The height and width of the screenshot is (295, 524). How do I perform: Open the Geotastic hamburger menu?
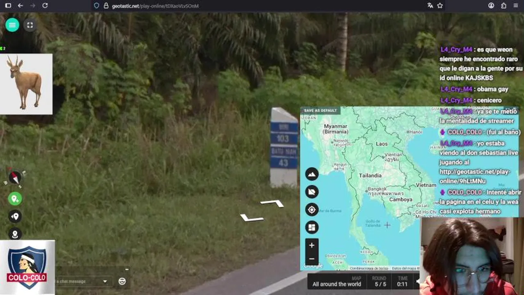12,25
